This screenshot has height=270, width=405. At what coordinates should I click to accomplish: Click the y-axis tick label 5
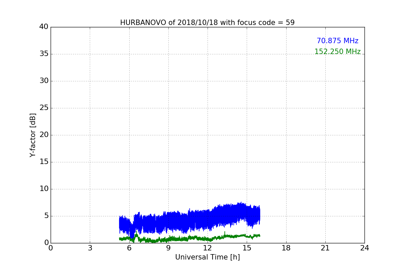click(46, 216)
